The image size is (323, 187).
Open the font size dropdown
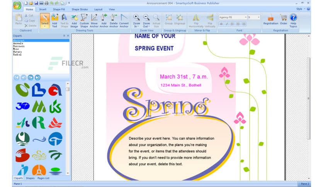258,17
